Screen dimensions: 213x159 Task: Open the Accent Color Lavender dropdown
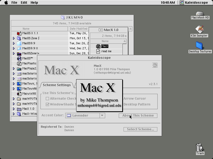[x=85, y=116]
